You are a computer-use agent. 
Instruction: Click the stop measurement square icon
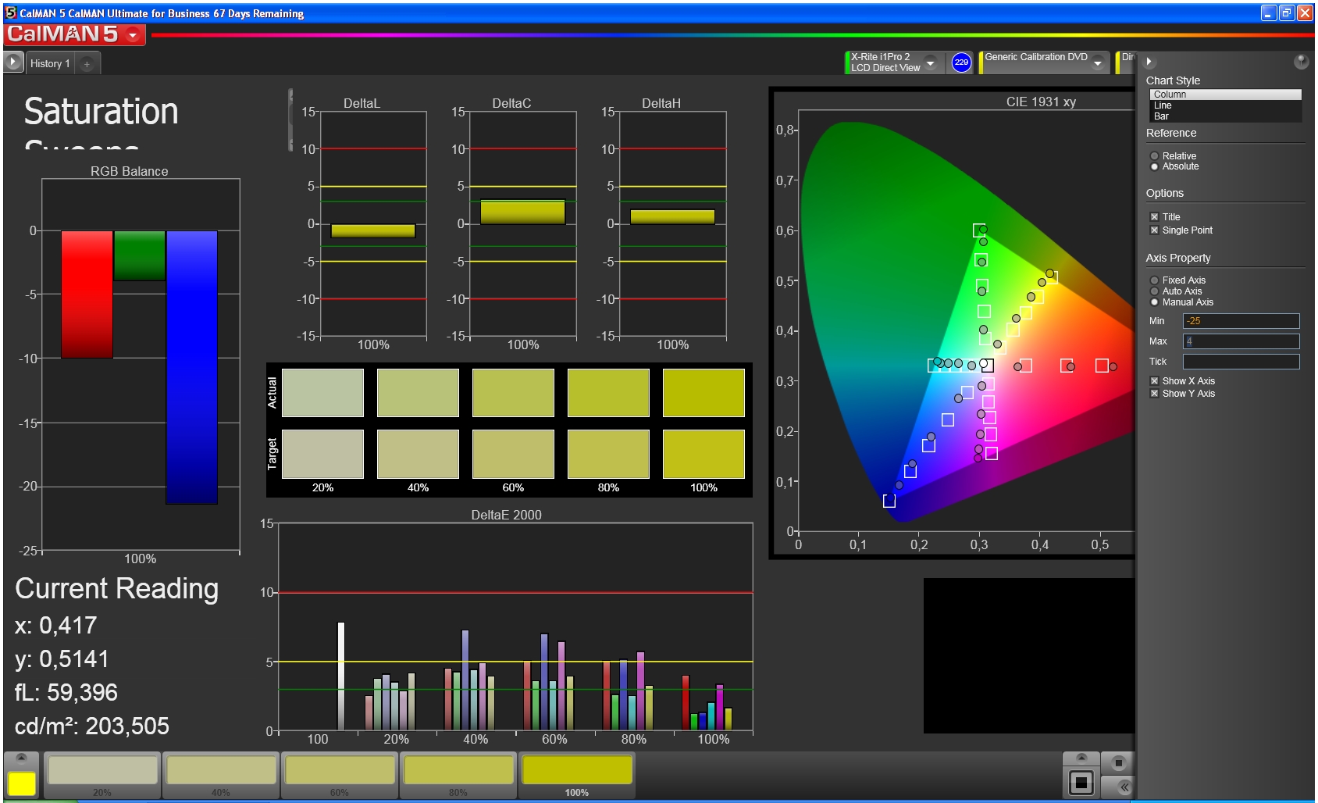coord(1081,782)
